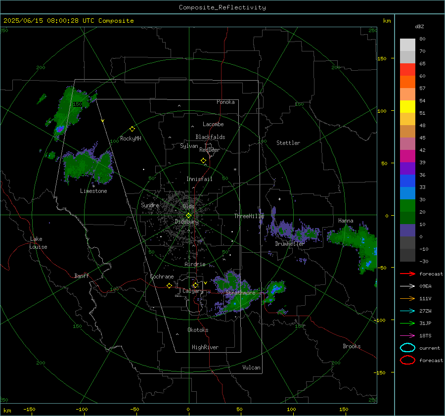Click the Composite_Reflectivity title text
Screen dimensions: 445x416
pyautogui.click(x=222, y=7)
